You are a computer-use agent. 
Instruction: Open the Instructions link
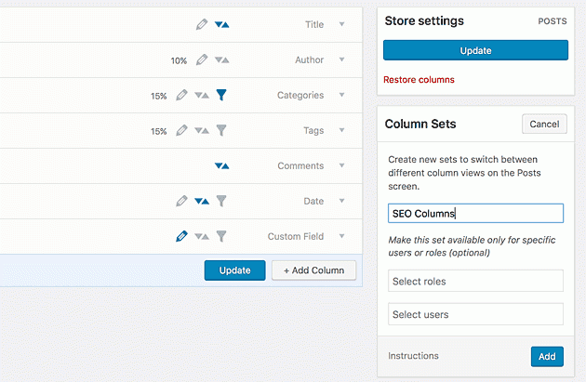coord(413,356)
